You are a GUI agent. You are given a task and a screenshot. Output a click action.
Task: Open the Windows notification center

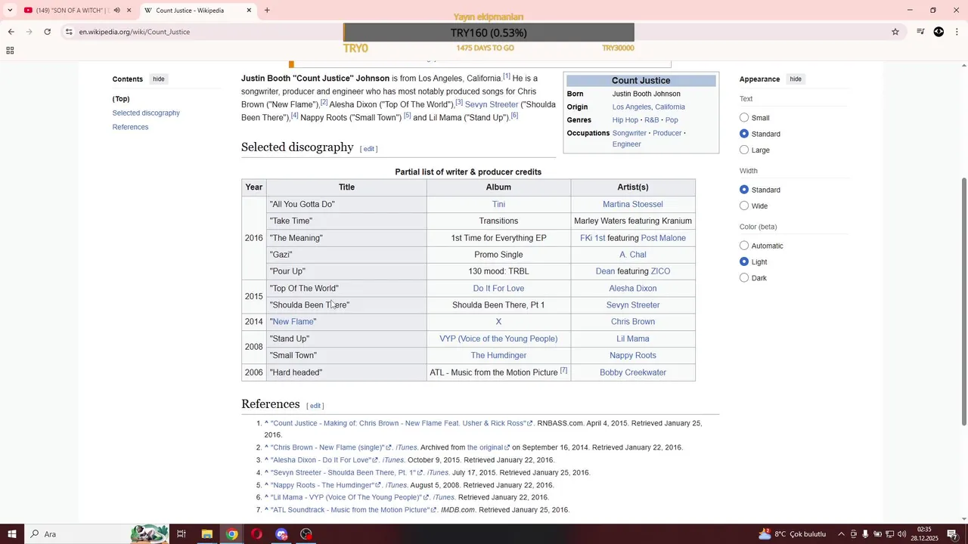(952, 534)
